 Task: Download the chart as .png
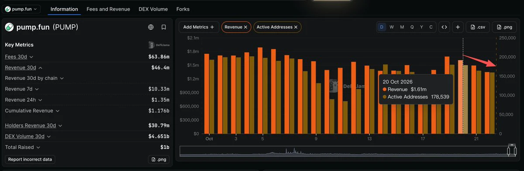(504, 27)
